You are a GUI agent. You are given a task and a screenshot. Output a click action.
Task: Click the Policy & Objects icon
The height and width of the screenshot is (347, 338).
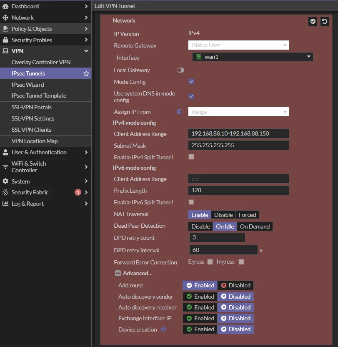click(x=5, y=29)
